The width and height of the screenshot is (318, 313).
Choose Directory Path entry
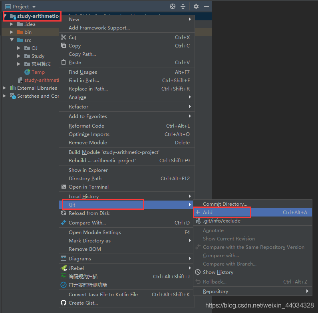127,178
